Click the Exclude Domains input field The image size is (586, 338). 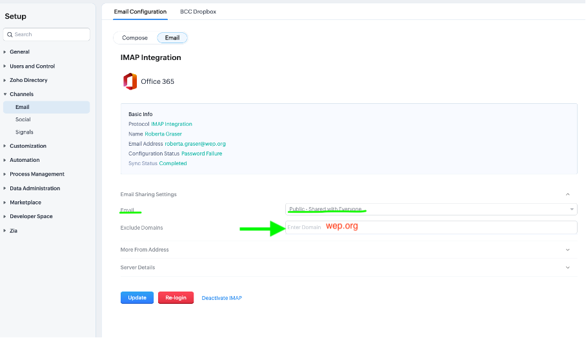point(430,227)
